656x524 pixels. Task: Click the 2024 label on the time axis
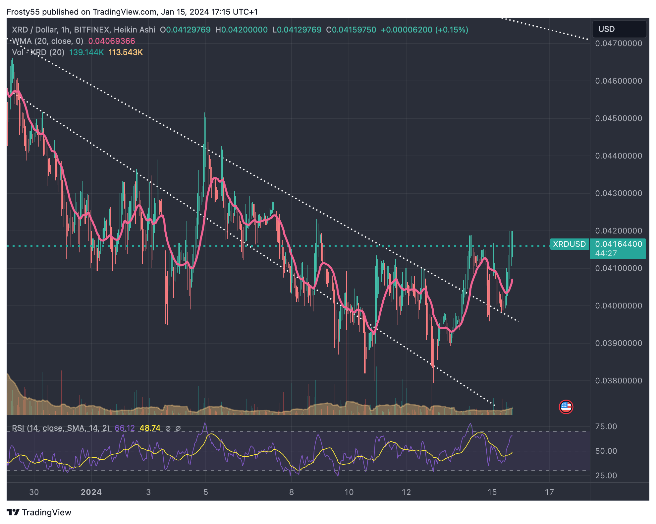click(91, 492)
